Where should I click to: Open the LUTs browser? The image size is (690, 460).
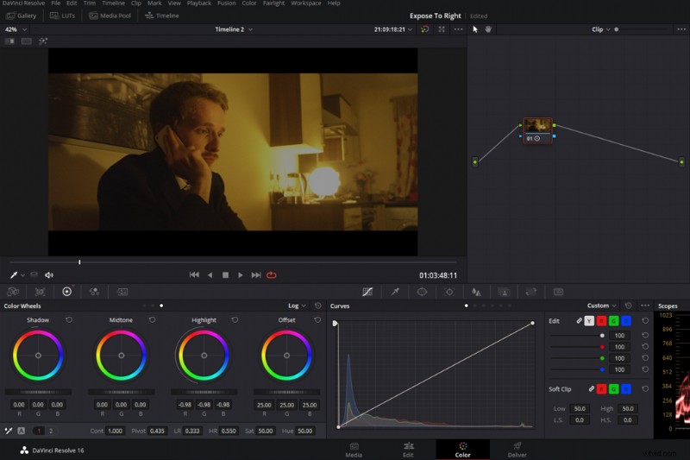[x=62, y=16]
